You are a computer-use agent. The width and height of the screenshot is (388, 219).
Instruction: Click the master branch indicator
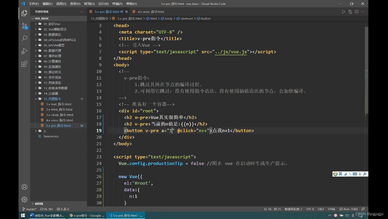(29, 209)
